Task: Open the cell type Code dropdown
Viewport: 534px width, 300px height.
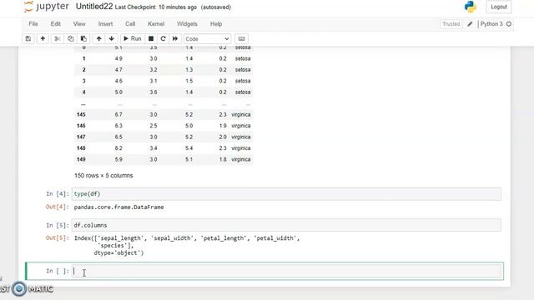Action: 207,39
